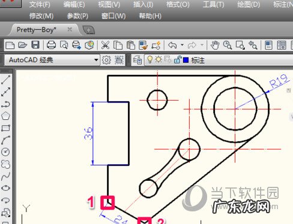Click the Paste clipboard icon
Image resolution: width=293 pixels, height=224 pixels.
pos(131,45)
